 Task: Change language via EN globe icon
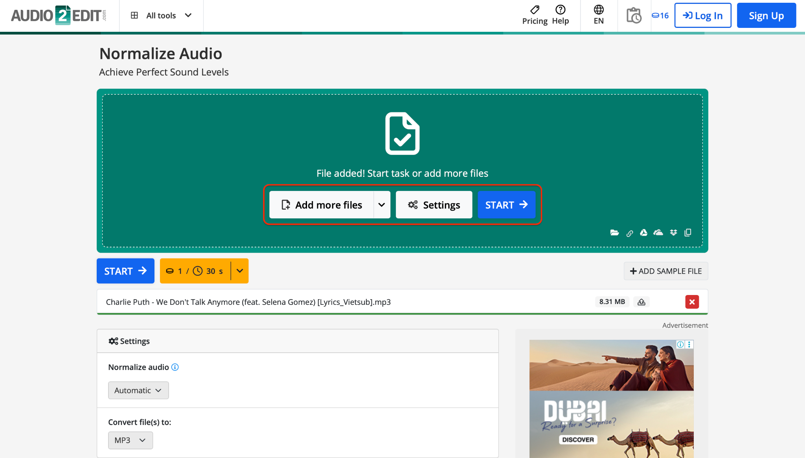[599, 15]
